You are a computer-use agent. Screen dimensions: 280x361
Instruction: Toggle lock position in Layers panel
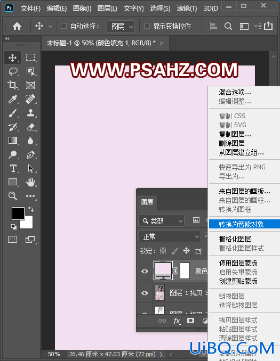tap(186, 251)
